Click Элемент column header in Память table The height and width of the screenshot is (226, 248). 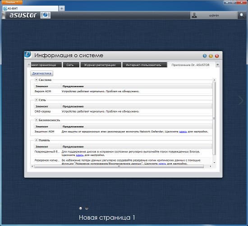[47, 147]
